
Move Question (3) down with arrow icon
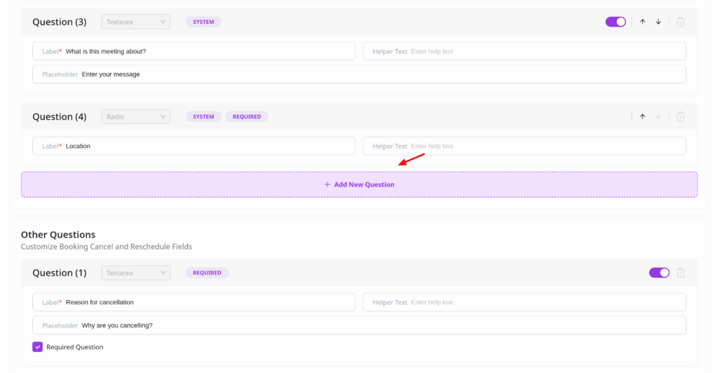coord(658,22)
